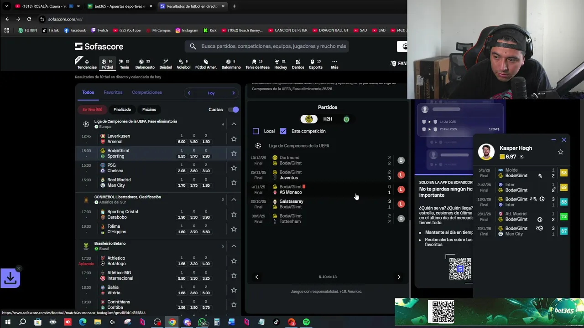Open Windows Start menu
Screen dimensions: 584x328
coord(7,322)
